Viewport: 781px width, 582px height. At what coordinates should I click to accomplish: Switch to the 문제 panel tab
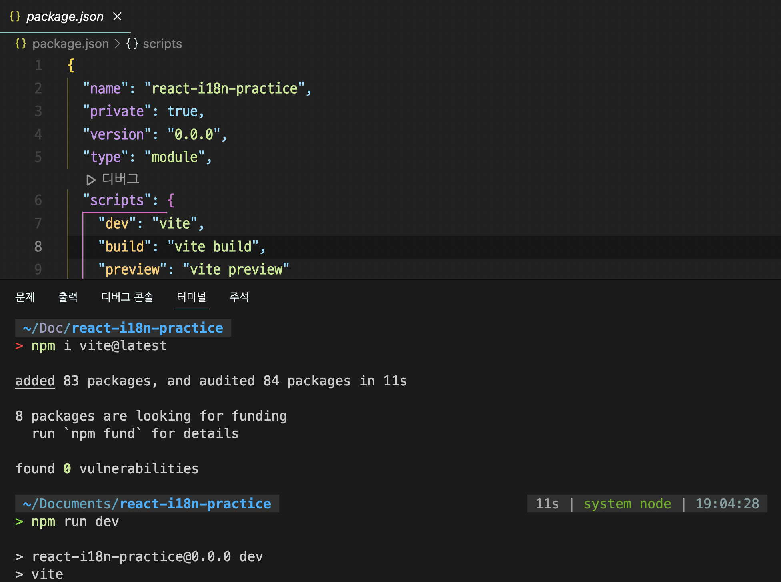click(x=25, y=297)
